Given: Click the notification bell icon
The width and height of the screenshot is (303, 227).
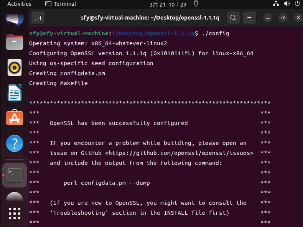Looking at the screenshot, I should click(196, 4).
